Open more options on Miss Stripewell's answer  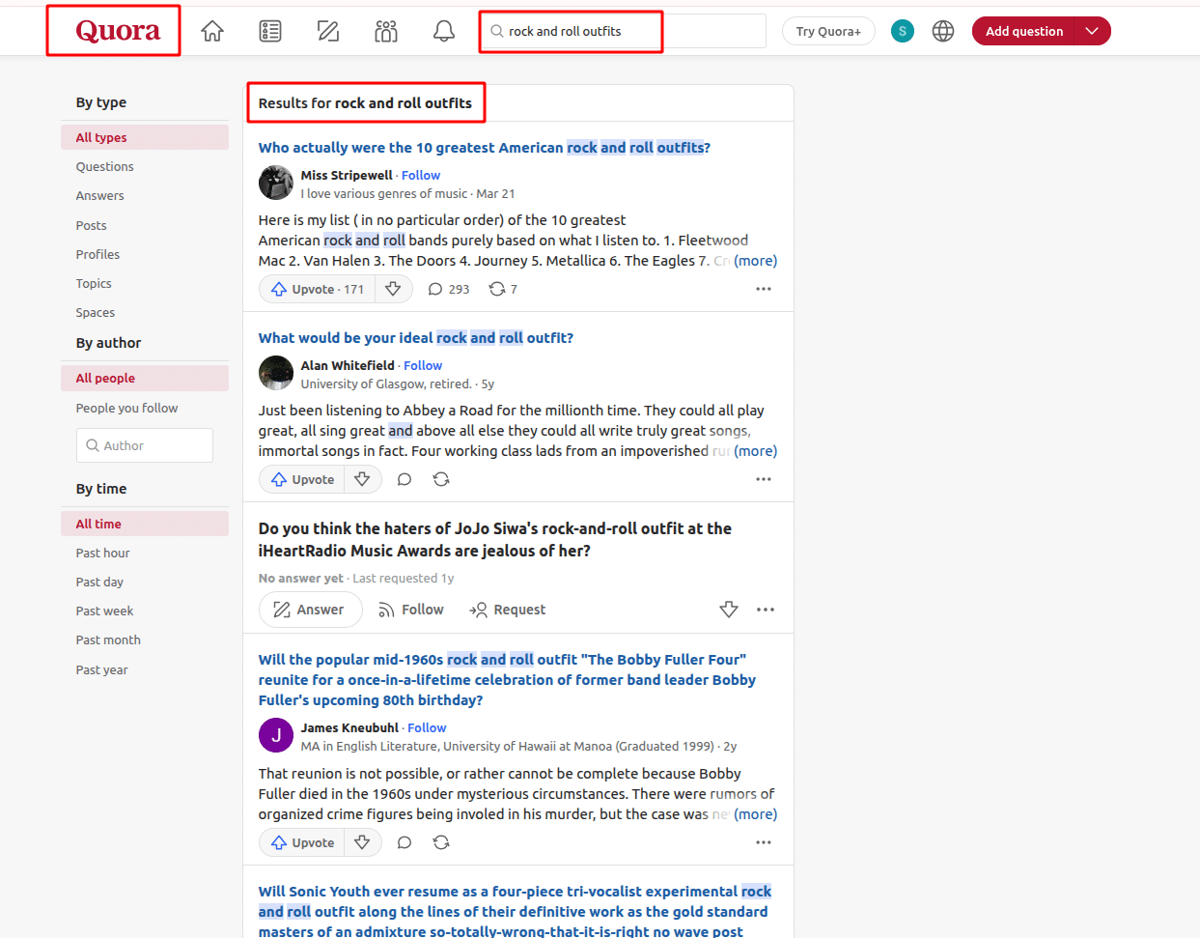[x=764, y=289]
